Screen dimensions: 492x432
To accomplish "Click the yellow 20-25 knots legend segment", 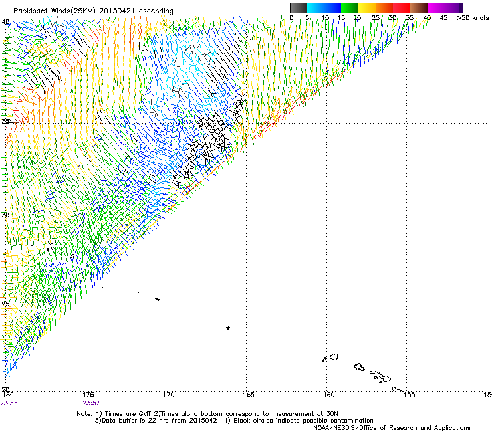I will 367,8.
